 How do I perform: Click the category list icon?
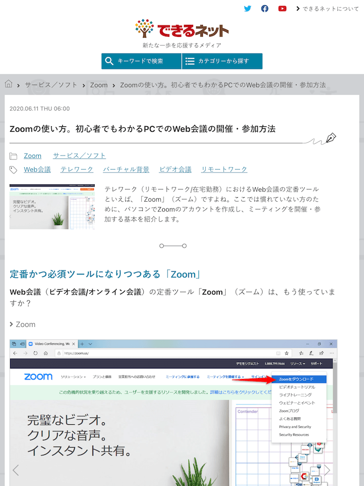[190, 61]
